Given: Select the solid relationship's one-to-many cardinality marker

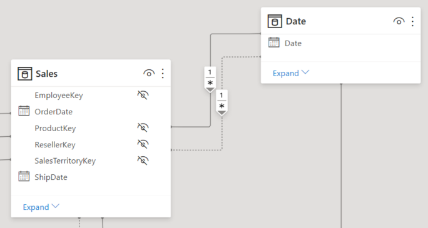Looking at the screenshot, I should tap(210, 79).
